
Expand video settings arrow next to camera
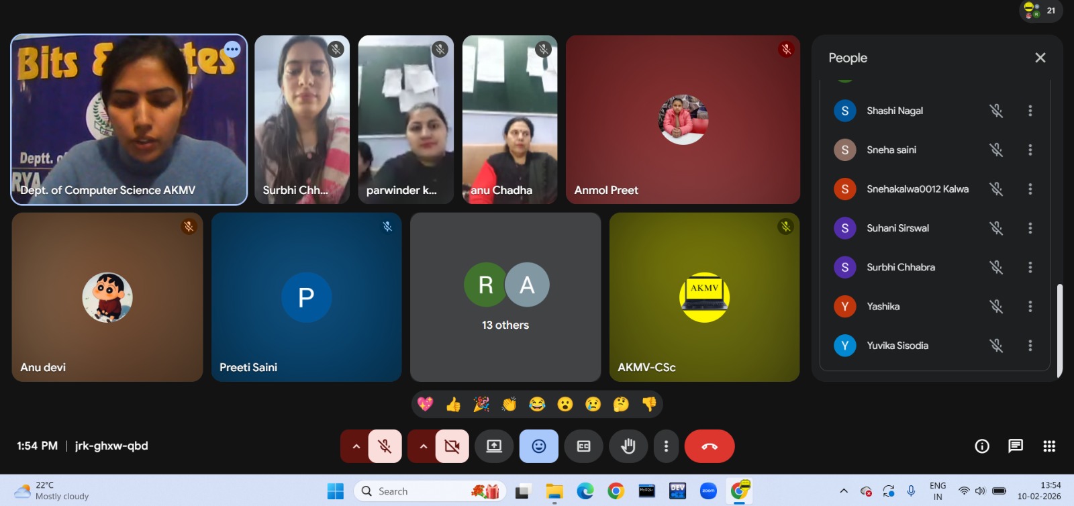423,446
